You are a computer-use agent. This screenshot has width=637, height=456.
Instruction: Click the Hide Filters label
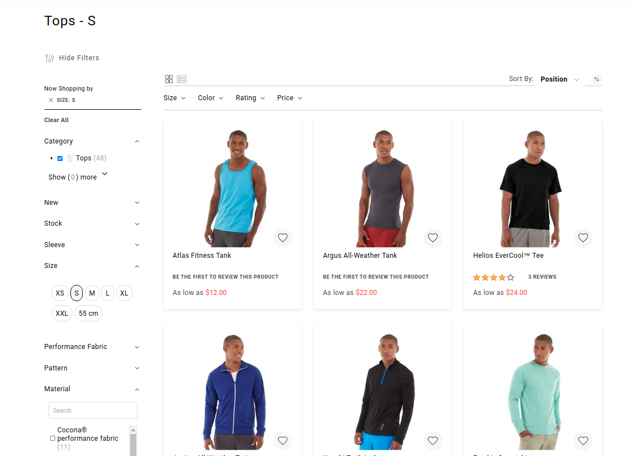point(79,58)
